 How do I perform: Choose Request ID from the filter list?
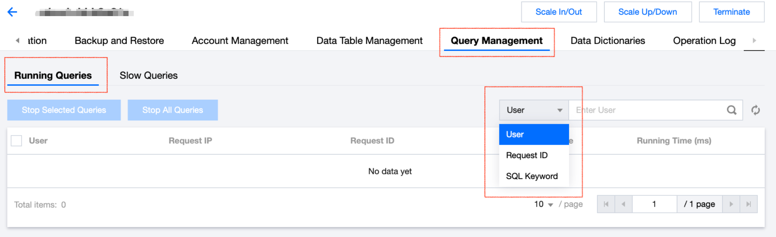point(527,155)
